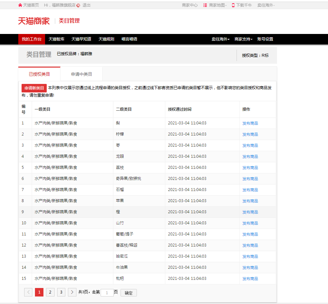Open 商家中心 in top bar
This screenshot has width=328, height=304.
point(190,5)
